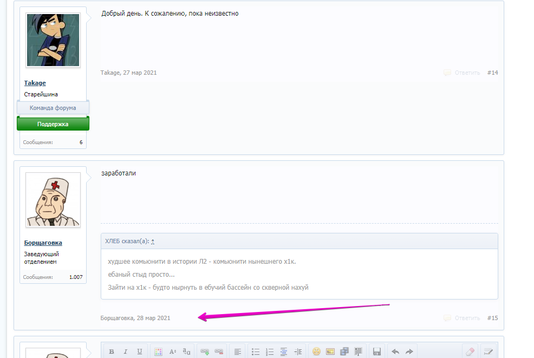
Task: Click the insert media icon
Action: point(344,352)
